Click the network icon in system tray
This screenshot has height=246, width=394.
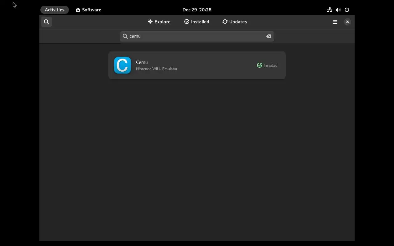tap(330, 10)
